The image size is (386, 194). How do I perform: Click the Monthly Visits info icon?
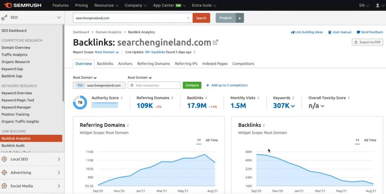[x=258, y=98]
